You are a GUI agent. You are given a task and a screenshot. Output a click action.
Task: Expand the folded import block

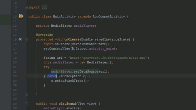click(27, 7)
